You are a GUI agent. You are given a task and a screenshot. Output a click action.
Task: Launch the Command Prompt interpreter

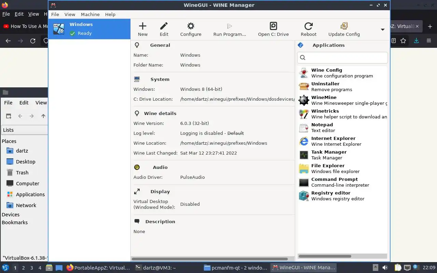[x=343, y=182]
